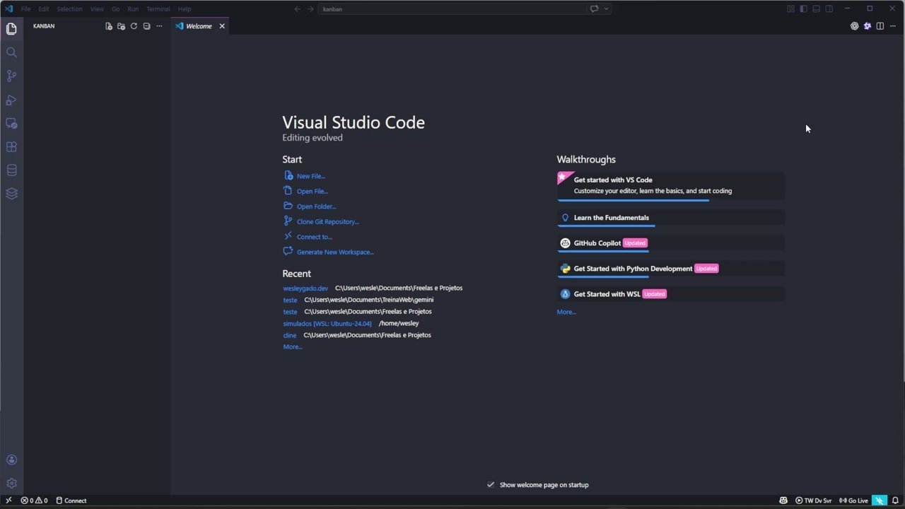Viewport: 905px width, 509px height.
Task: Open the Extensions view
Action: [x=11, y=147]
